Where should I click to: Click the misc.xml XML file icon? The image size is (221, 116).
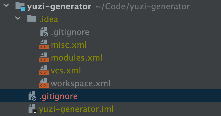[x=44, y=45]
